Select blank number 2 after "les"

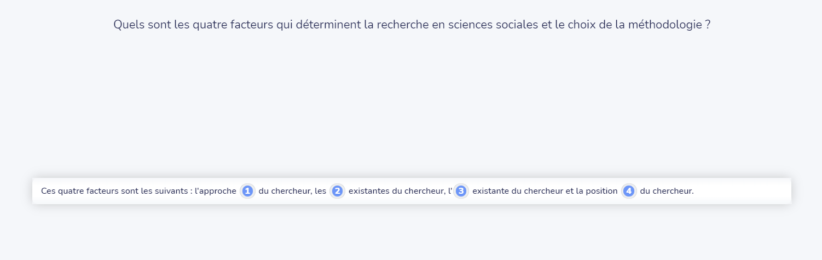point(337,191)
